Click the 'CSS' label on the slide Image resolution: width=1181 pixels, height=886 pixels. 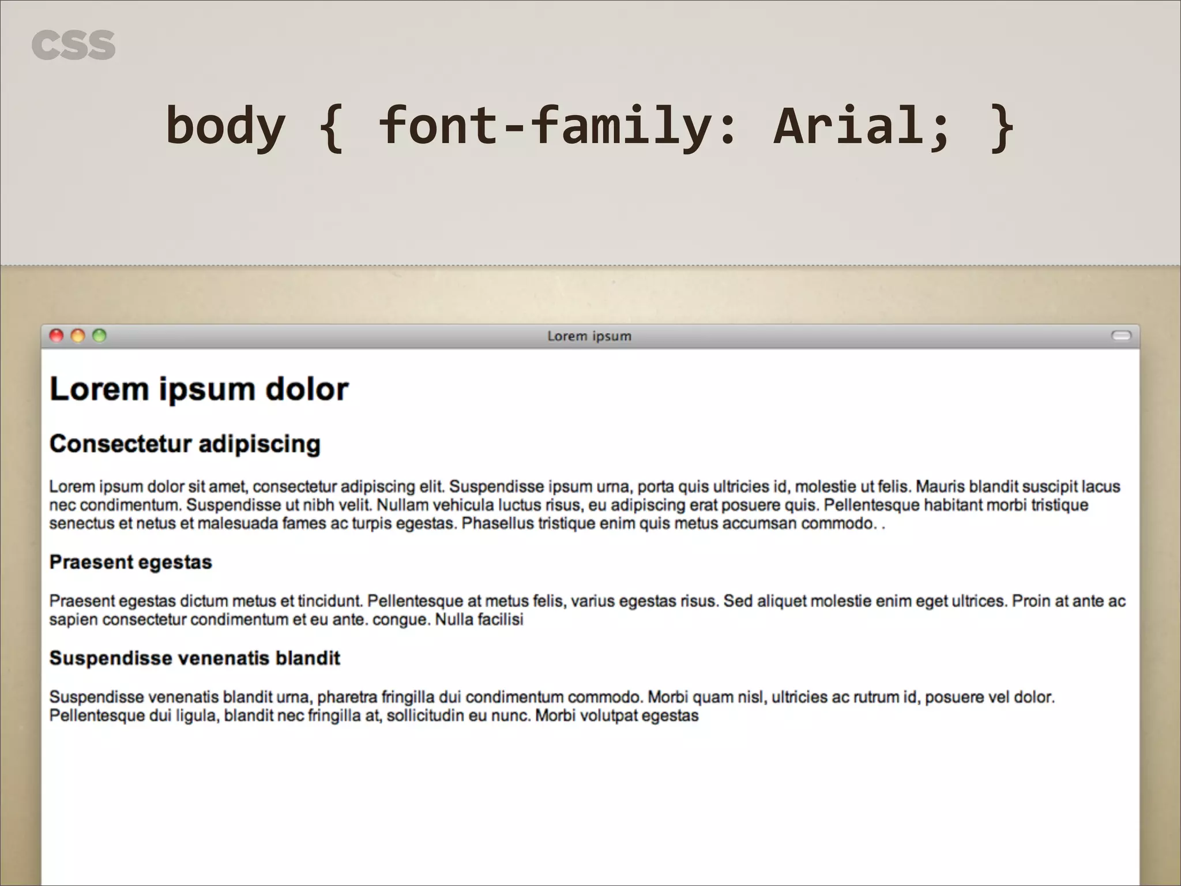pos(74,46)
